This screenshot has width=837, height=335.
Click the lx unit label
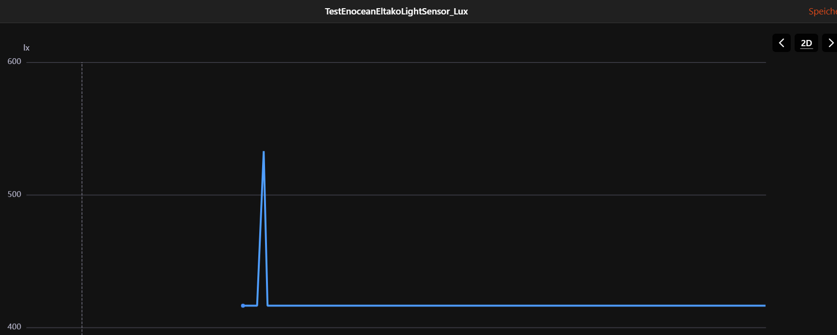(27, 48)
